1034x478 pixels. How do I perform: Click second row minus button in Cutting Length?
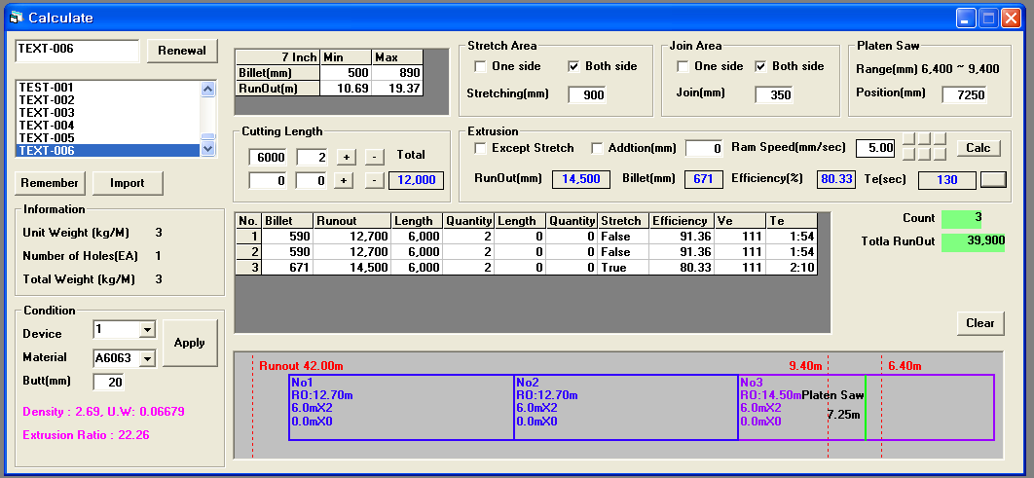(374, 181)
